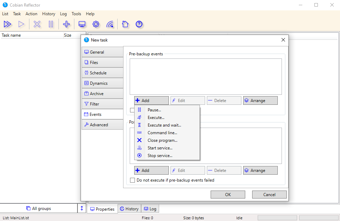
Task: Open help question mark toolbar icon
Action: (139, 24)
